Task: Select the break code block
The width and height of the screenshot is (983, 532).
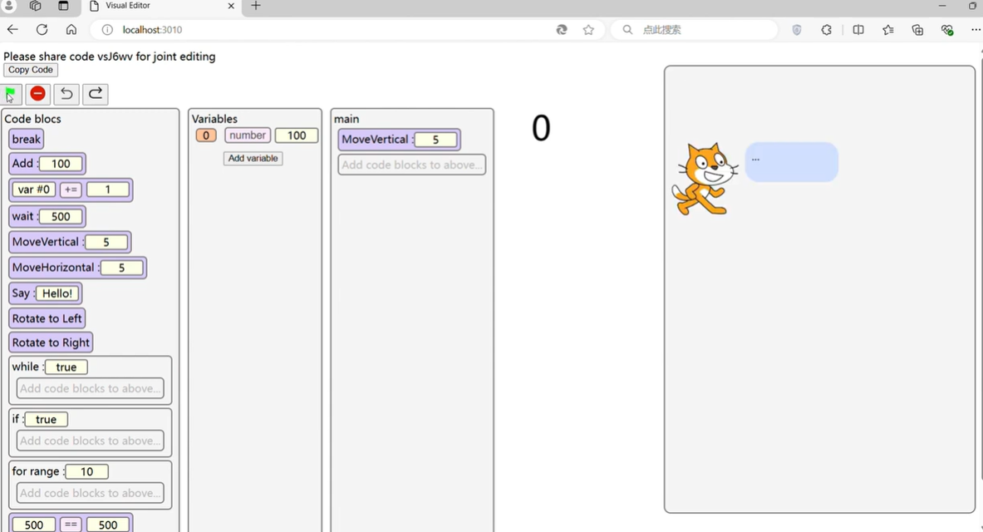Action: (27, 140)
